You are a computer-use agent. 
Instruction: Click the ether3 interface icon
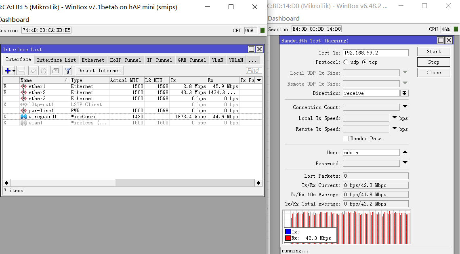point(23,99)
